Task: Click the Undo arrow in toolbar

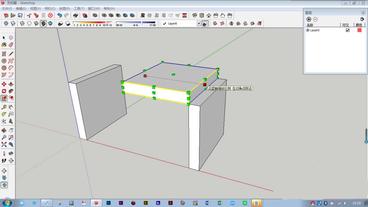Action: coord(60,15)
